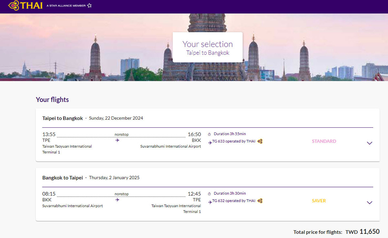Viewport: 388px width, 238px height.
Task: Click 'nonstop' label on the Taipei to Bangkok flight
Action: coord(122,134)
